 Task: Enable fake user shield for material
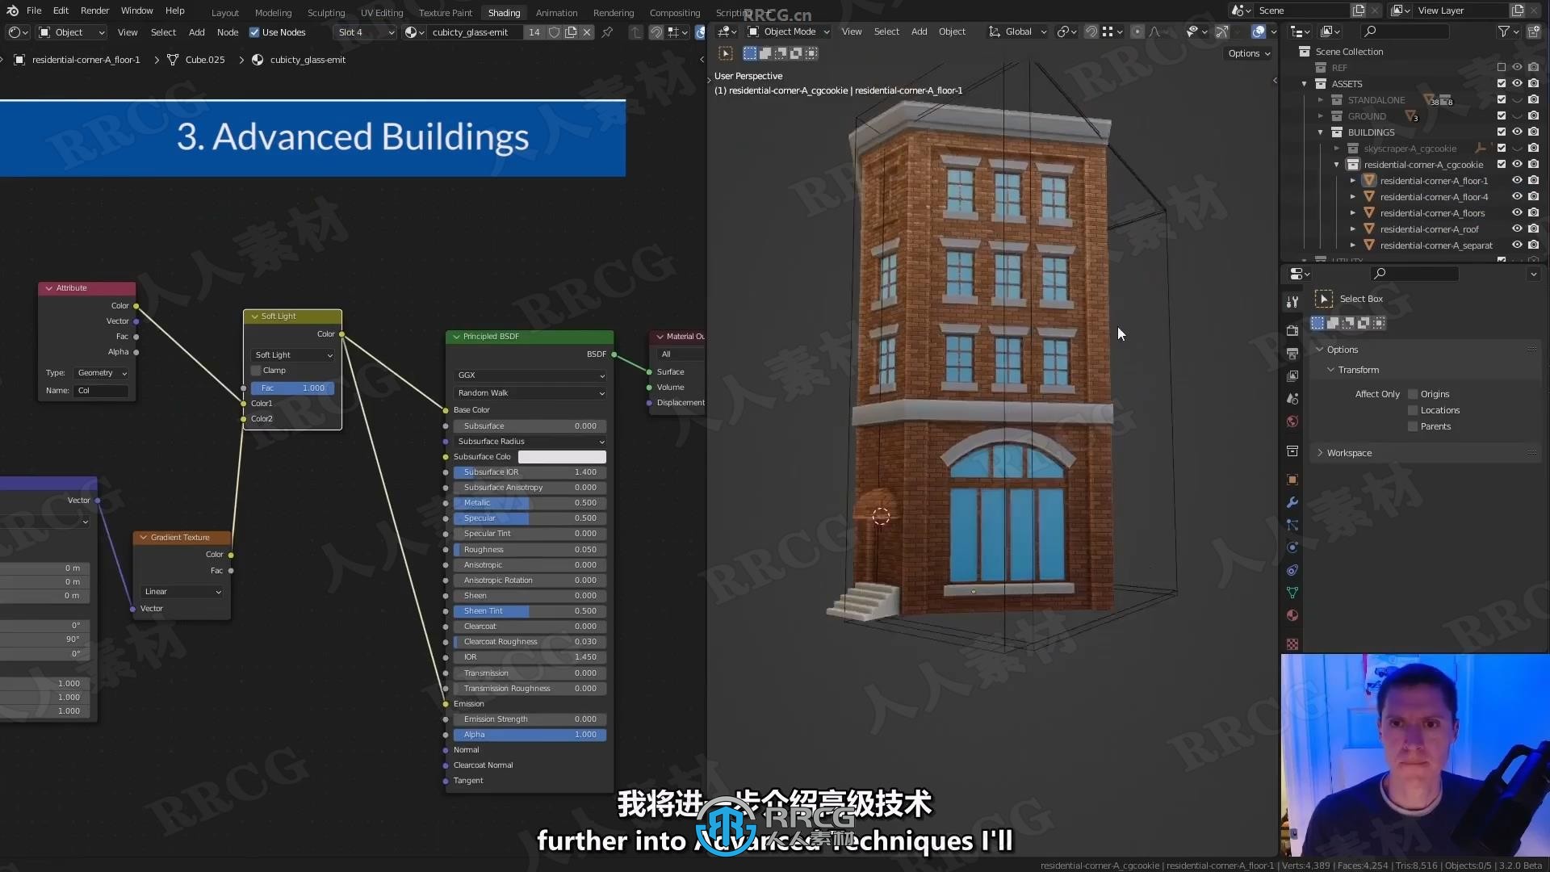click(x=554, y=32)
